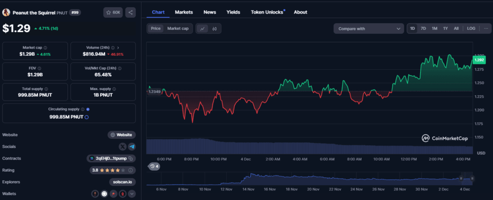Viewport: 493px width, 200px height.
Task: Show Max. supply info icon
Action: tap(114, 89)
